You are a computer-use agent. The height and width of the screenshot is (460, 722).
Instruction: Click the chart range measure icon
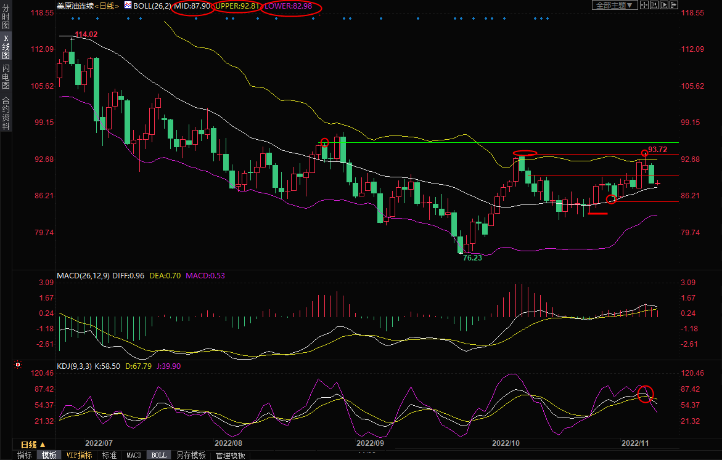click(x=654, y=6)
